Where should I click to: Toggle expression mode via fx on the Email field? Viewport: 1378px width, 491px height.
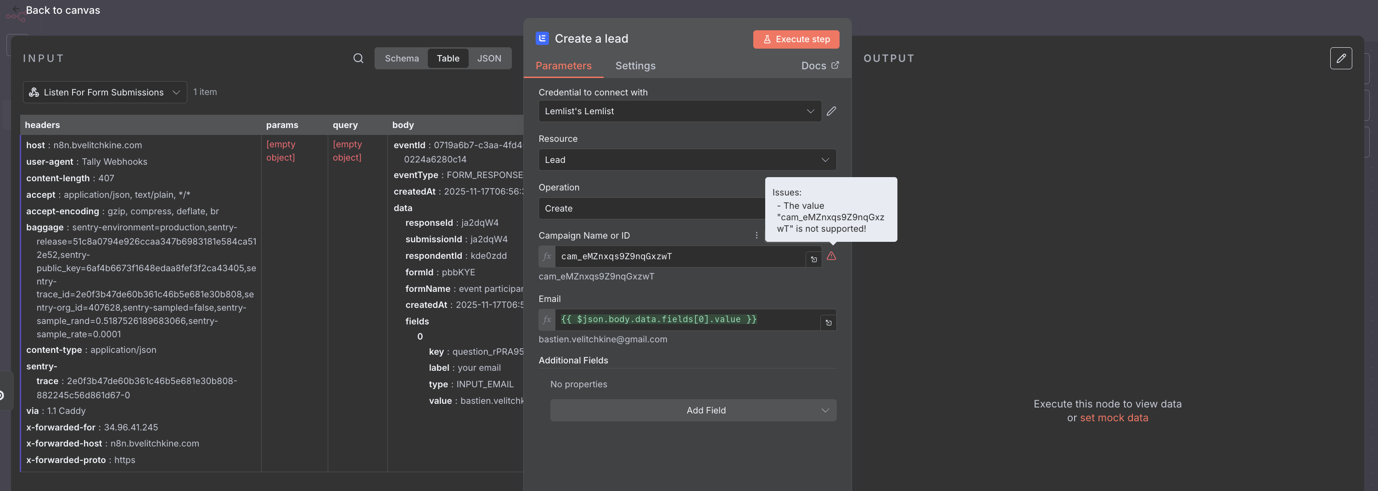pyautogui.click(x=546, y=319)
